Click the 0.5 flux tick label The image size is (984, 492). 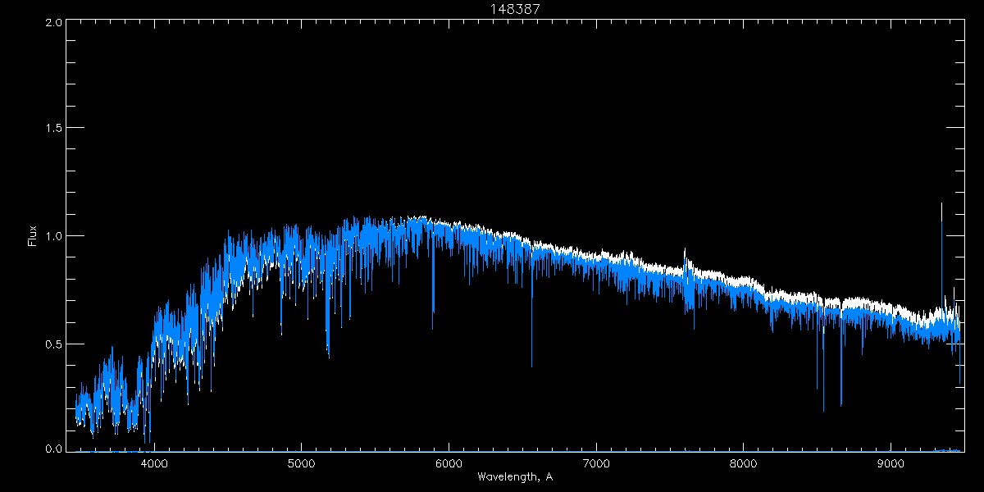point(52,344)
